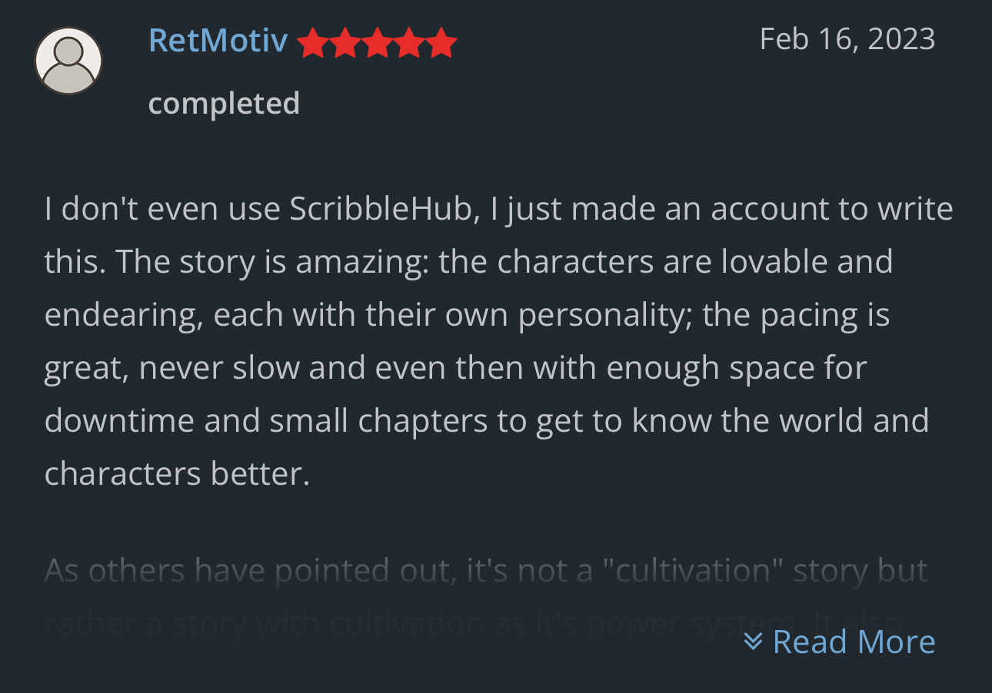Click the word "amazing:" in the review
Screen dimensions: 992x693
(x=362, y=262)
